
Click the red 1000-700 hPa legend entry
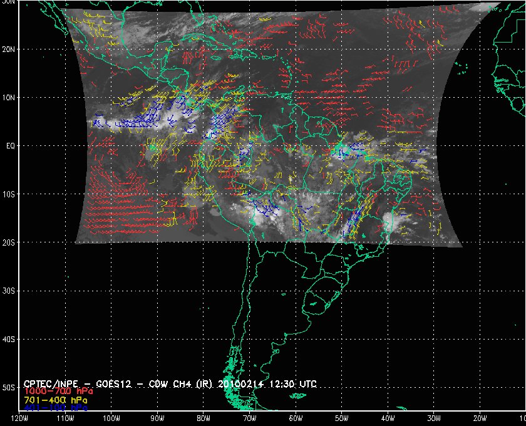[x=58, y=392]
